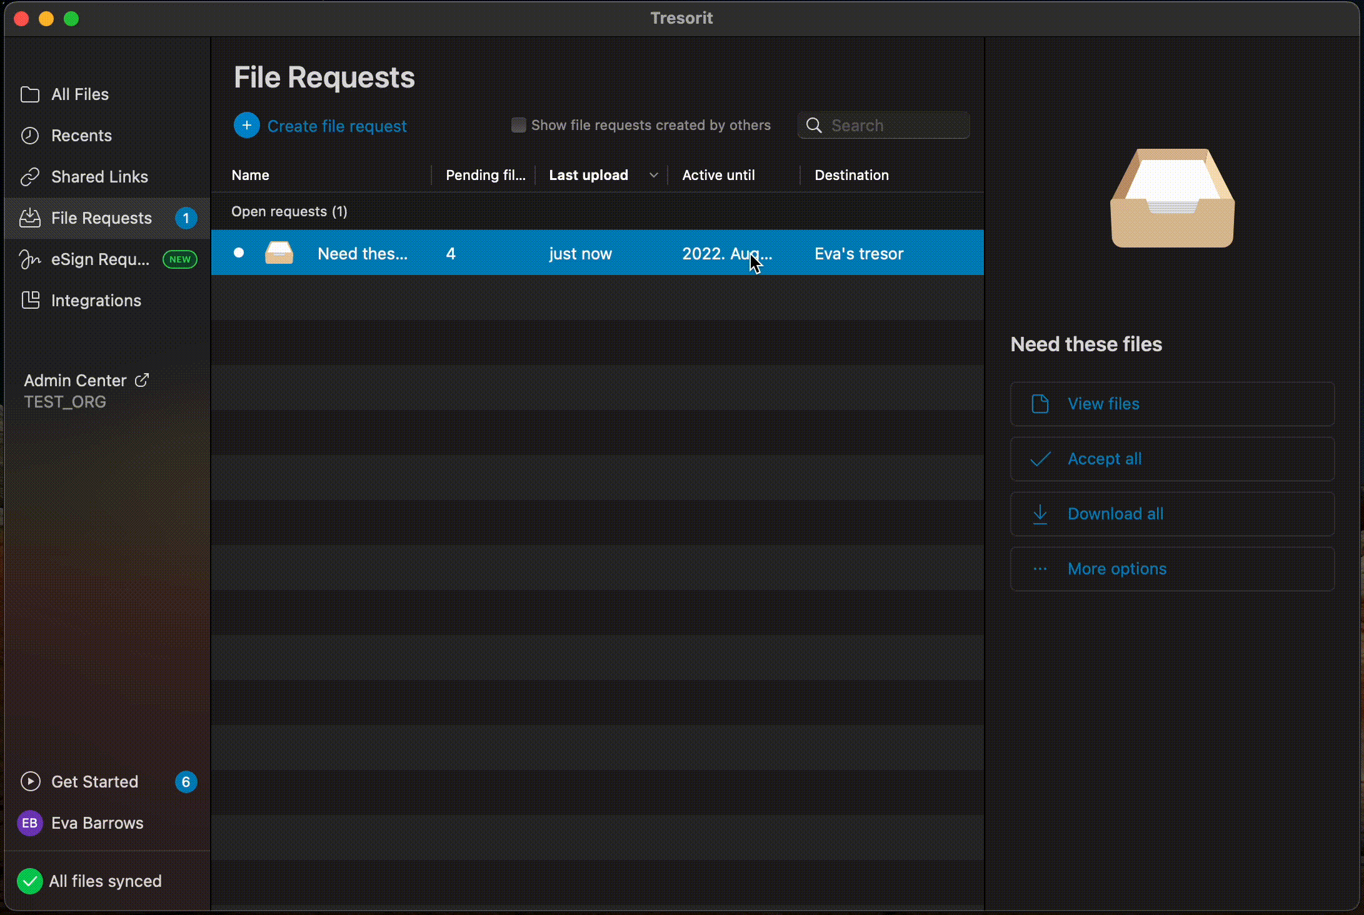Open eSign Requests section

(108, 259)
